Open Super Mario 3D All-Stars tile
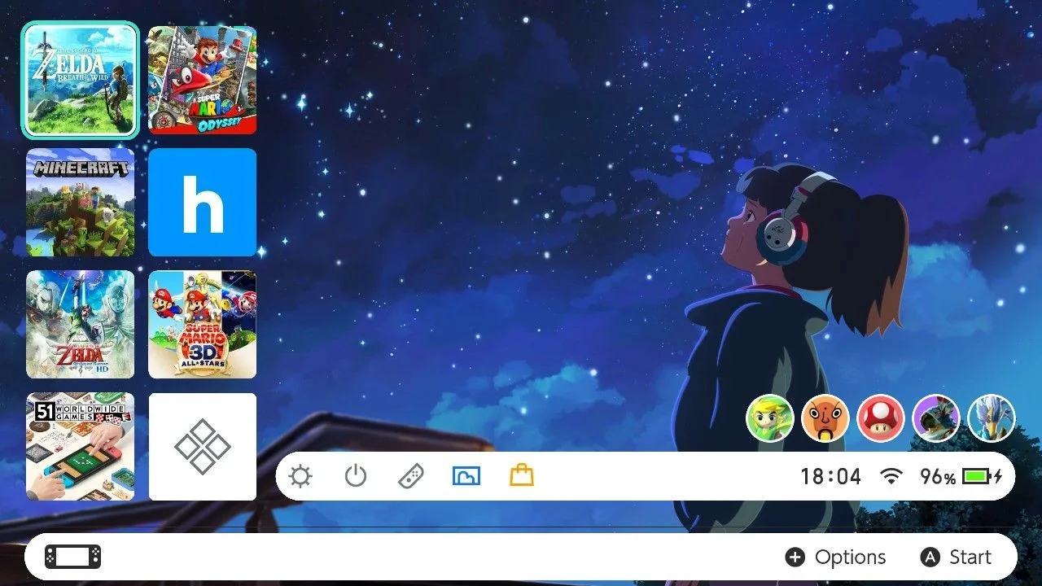 click(x=202, y=325)
